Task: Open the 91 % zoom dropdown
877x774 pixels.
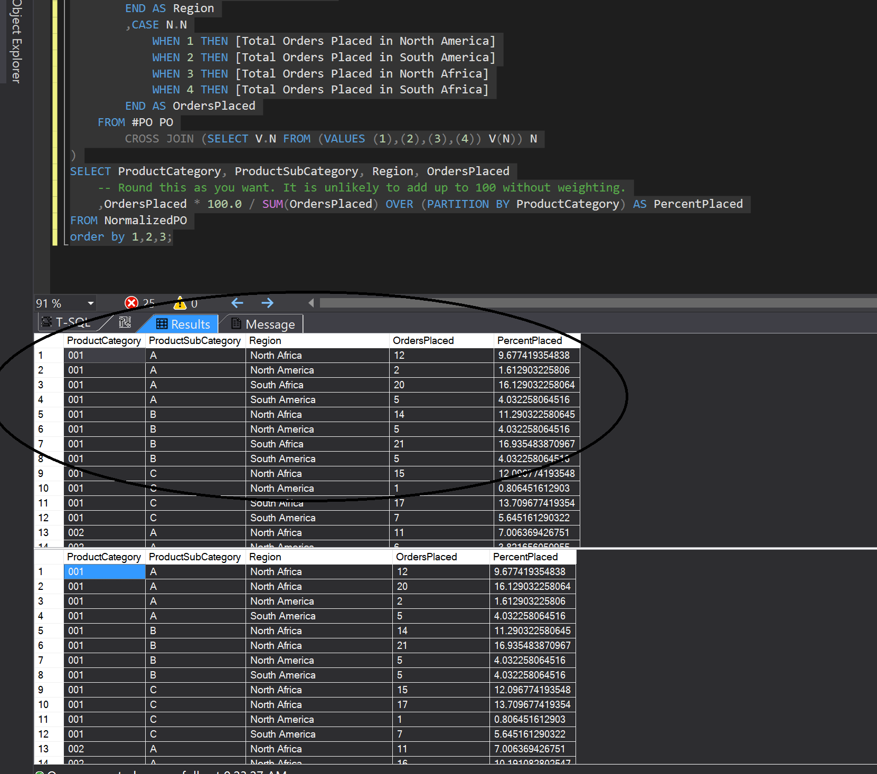Action: [90, 303]
